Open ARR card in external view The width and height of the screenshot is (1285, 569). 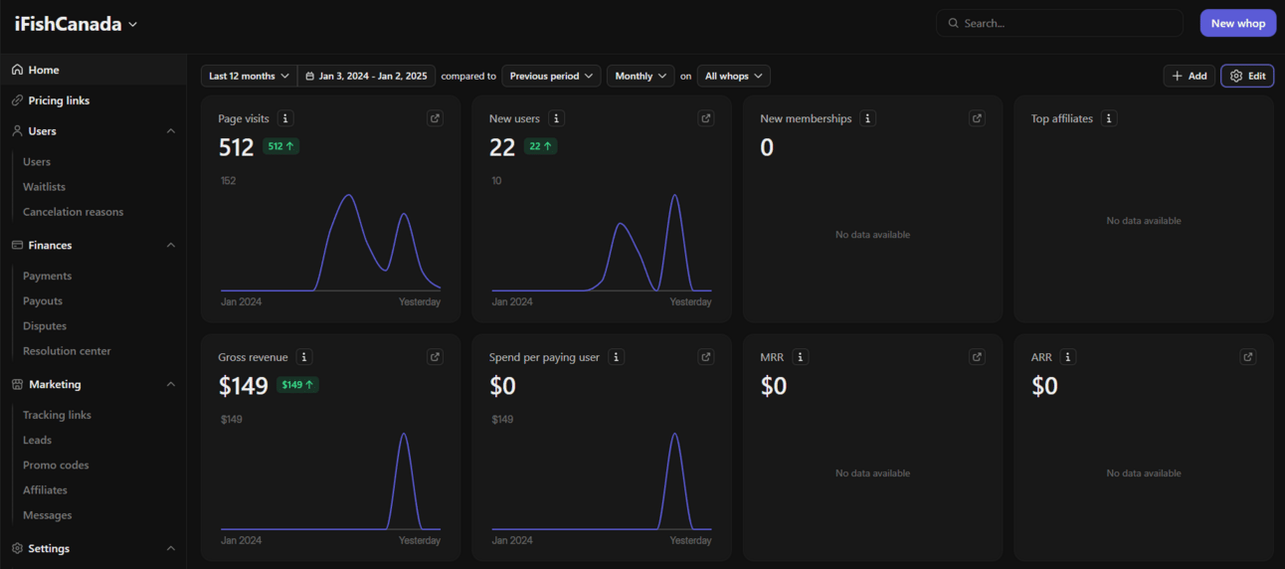click(1248, 357)
